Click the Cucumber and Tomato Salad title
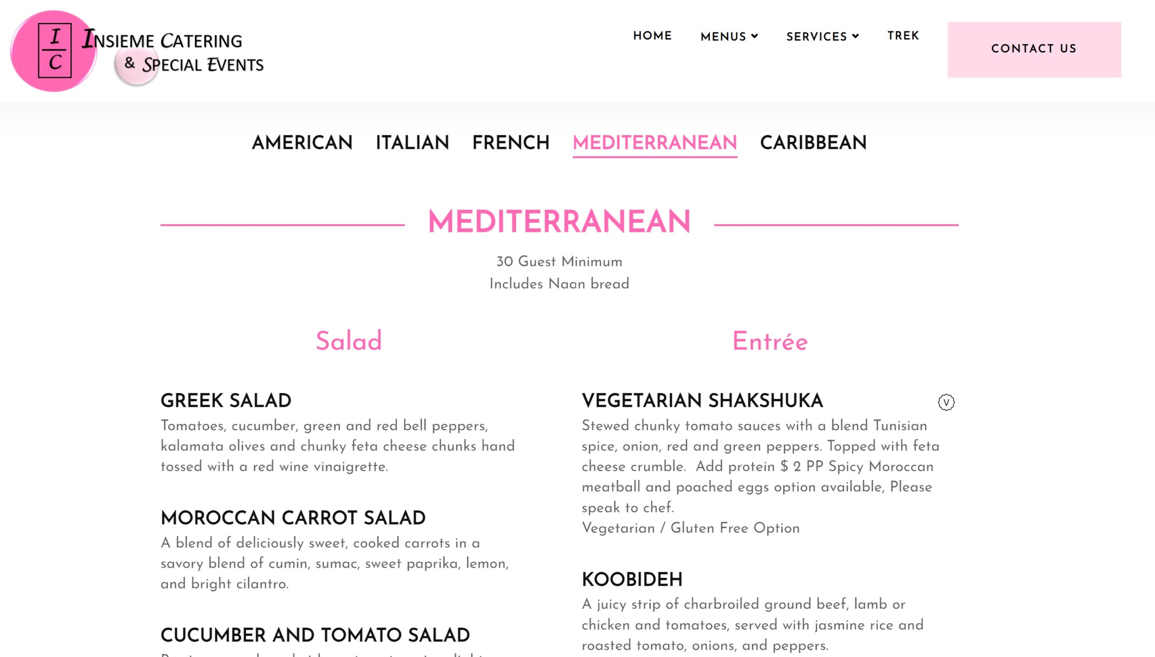1155x657 pixels. point(315,635)
